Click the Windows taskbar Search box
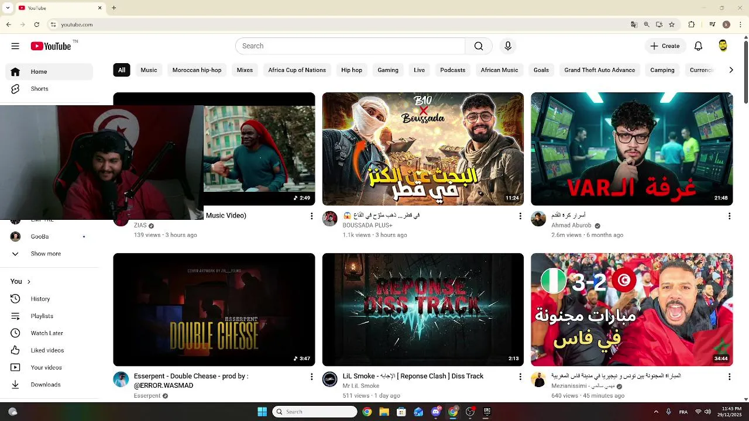The height and width of the screenshot is (421, 749). [315, 412]
